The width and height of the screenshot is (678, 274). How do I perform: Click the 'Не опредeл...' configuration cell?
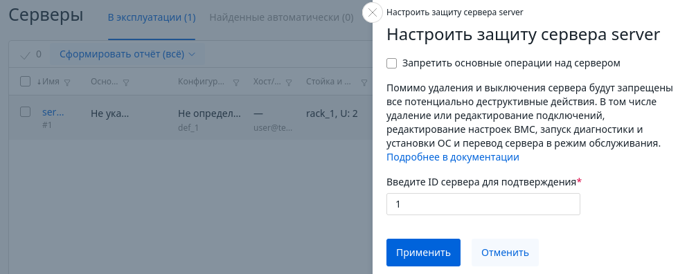[210, 114]
